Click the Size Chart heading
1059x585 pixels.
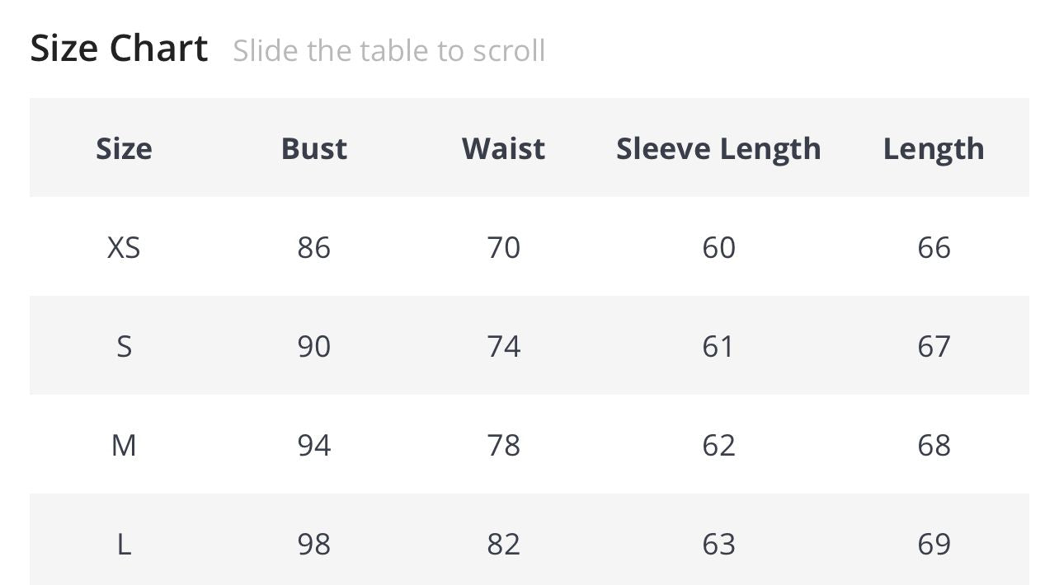(x=119, y=48)
